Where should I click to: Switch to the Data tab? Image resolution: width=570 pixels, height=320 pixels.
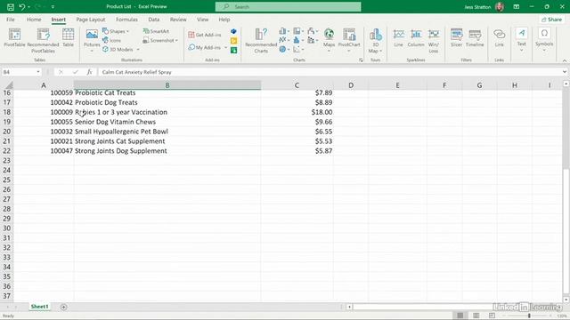coord(154,20)
